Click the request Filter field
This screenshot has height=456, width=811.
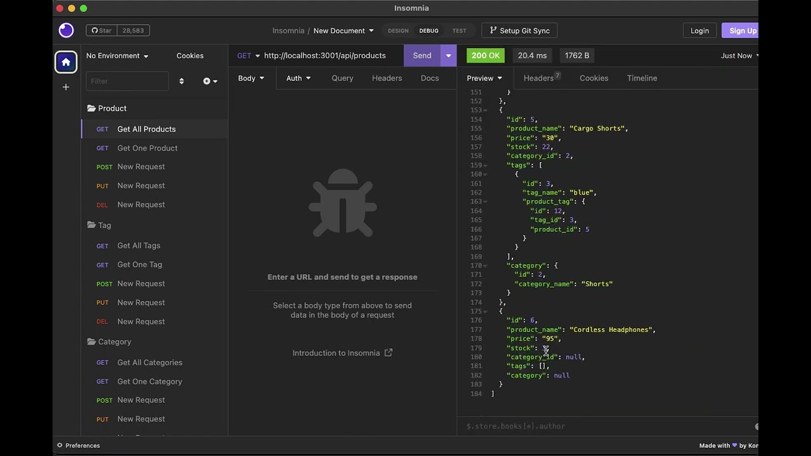127,81
